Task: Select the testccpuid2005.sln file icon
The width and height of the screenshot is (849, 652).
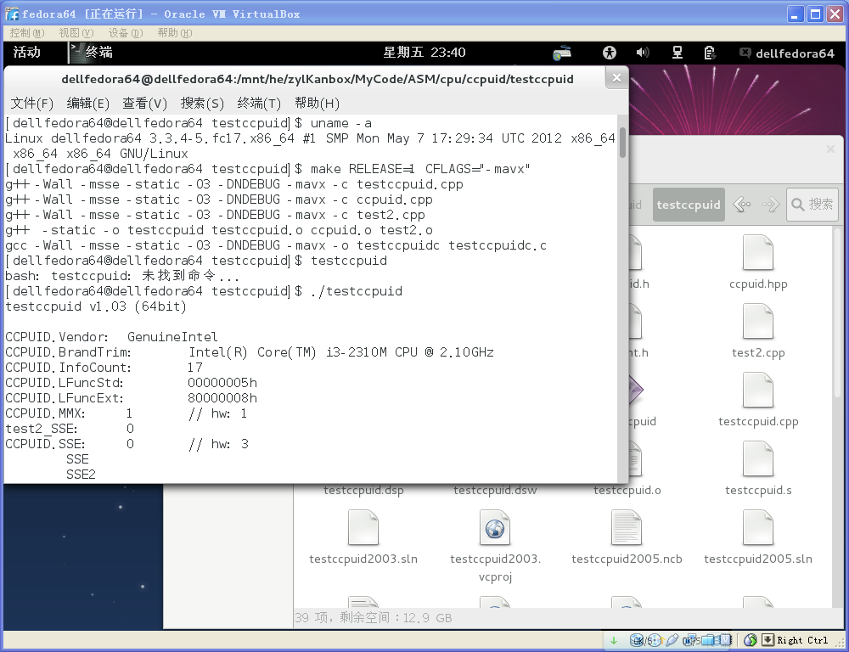Action: (x=758, y=527)
